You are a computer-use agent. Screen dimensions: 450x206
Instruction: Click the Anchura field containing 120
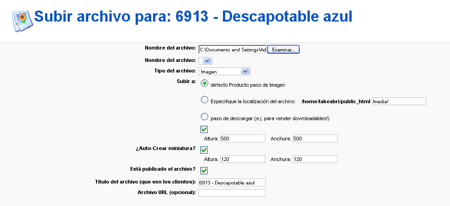315,159
